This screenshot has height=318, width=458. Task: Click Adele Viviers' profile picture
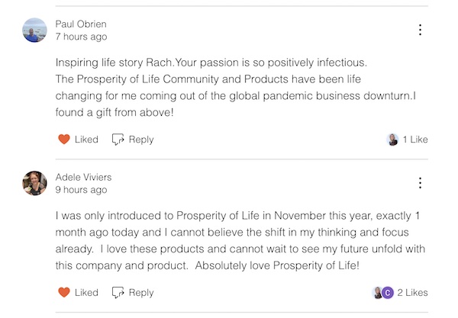click(35, 183)
